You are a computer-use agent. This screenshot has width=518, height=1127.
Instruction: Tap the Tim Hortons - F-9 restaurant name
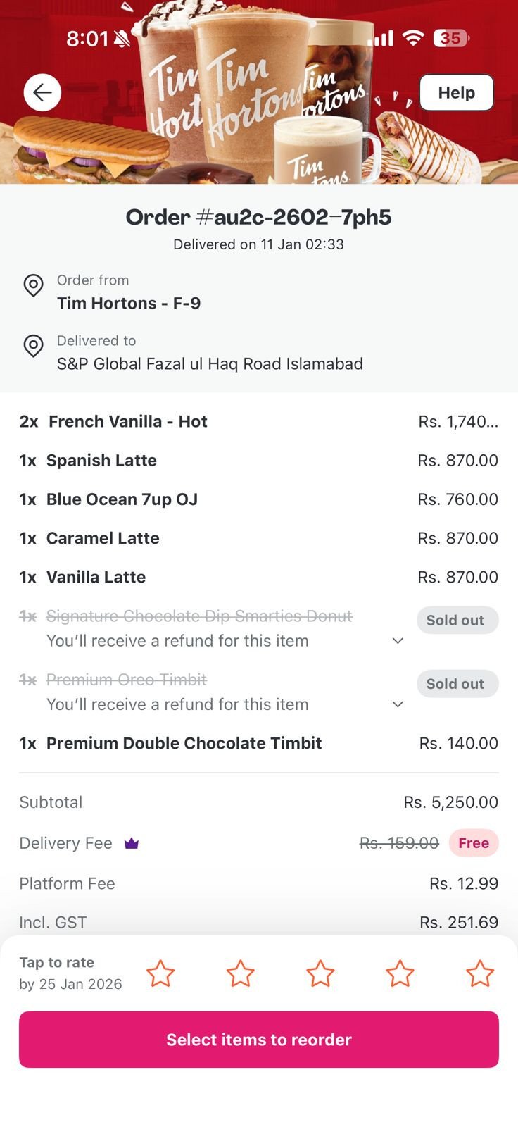click(129, 304)
